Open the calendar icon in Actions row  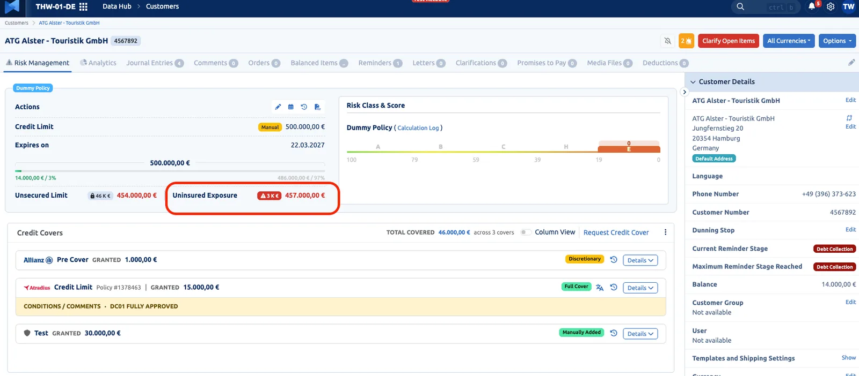point(291,107)
